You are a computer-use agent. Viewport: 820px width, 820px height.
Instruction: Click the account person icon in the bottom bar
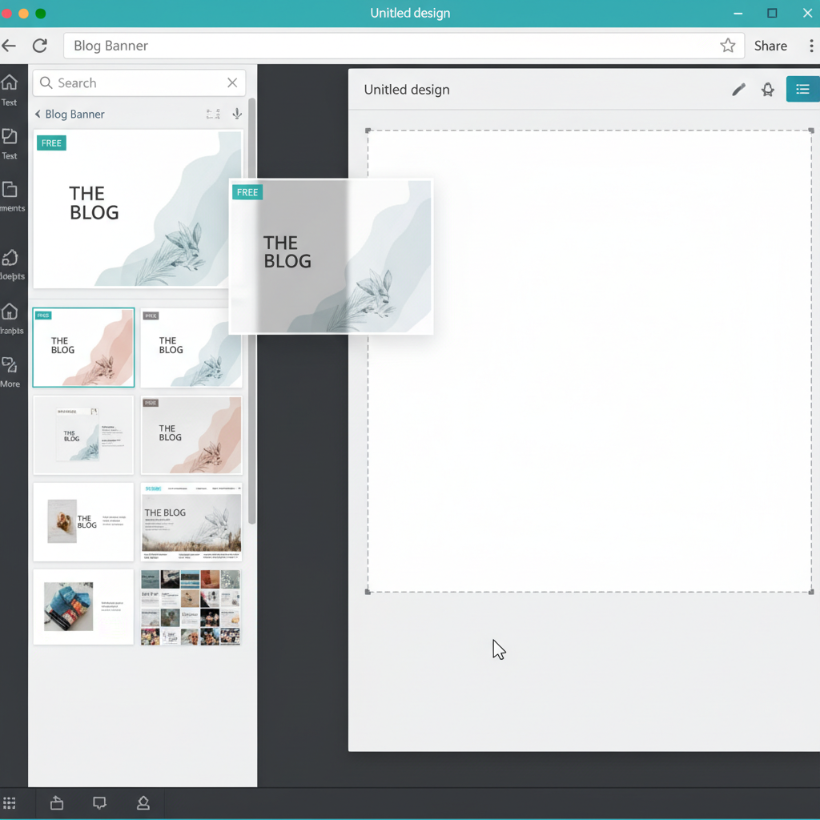[143, 802]
